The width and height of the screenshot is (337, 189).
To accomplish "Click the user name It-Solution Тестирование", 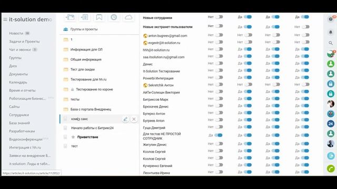I will tap(162, 71).
